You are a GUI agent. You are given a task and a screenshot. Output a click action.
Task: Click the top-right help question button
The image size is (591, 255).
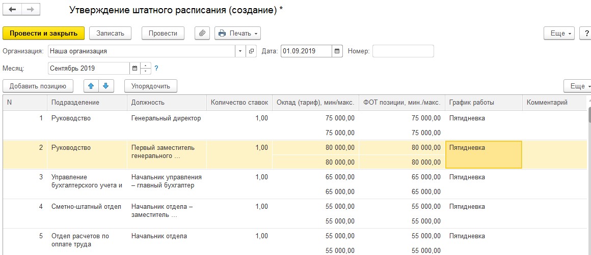click(585, 33)
